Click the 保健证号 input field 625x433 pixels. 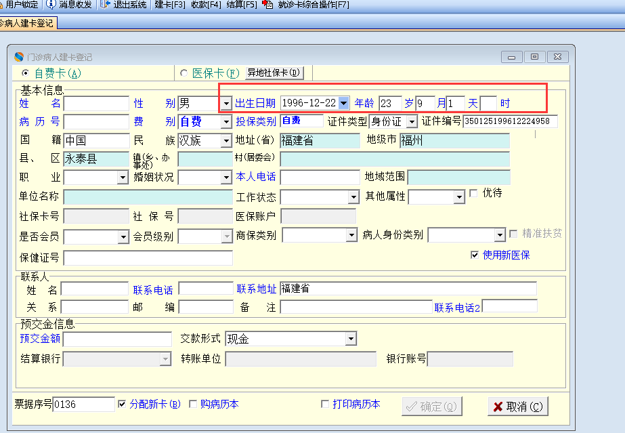(148, 258)
